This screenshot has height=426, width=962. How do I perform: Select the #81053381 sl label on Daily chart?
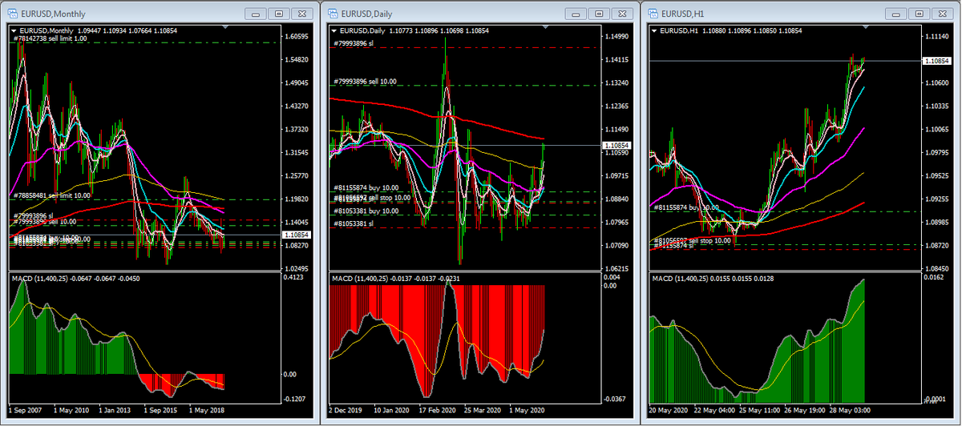[x=354, y=223]
